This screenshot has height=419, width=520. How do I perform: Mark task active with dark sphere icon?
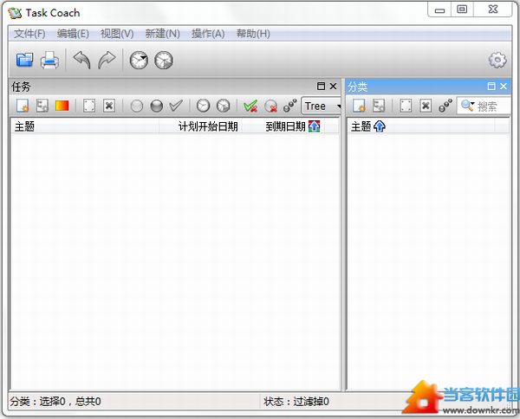(x=157, y=106)
